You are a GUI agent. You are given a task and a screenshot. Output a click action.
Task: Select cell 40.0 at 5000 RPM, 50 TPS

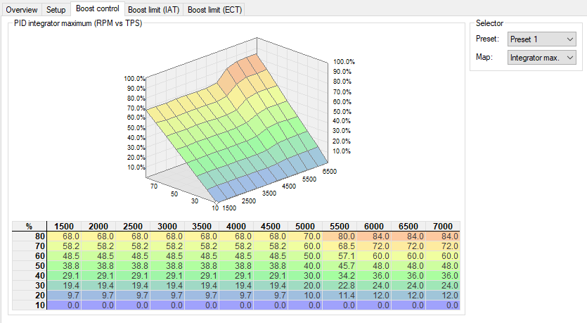click(305, 266)
